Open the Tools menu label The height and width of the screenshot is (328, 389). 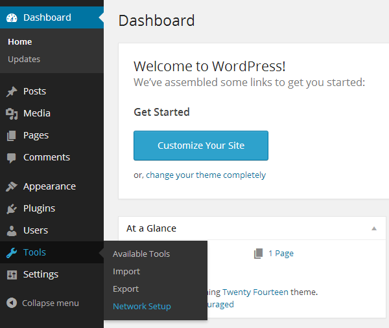click(34, 252)
